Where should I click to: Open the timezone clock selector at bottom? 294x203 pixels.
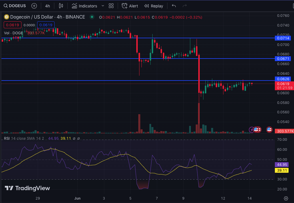(x=286, y=198)
